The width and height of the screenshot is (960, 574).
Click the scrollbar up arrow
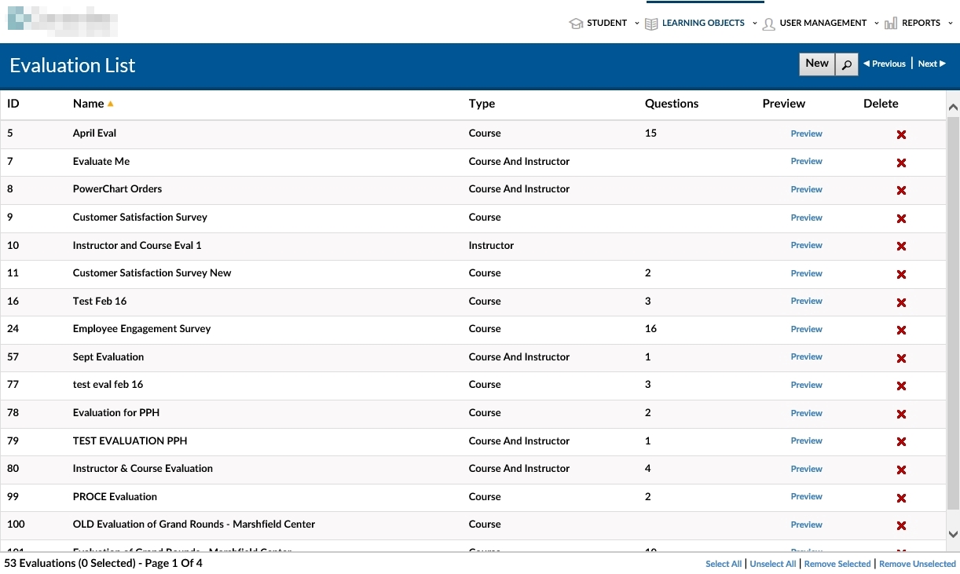pyautogui.click(x=953, y=107)
